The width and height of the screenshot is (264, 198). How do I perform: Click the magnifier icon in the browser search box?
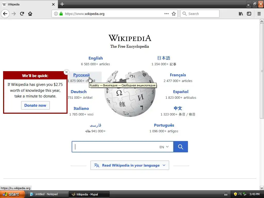pyautogui.click(x=184, y=14)
